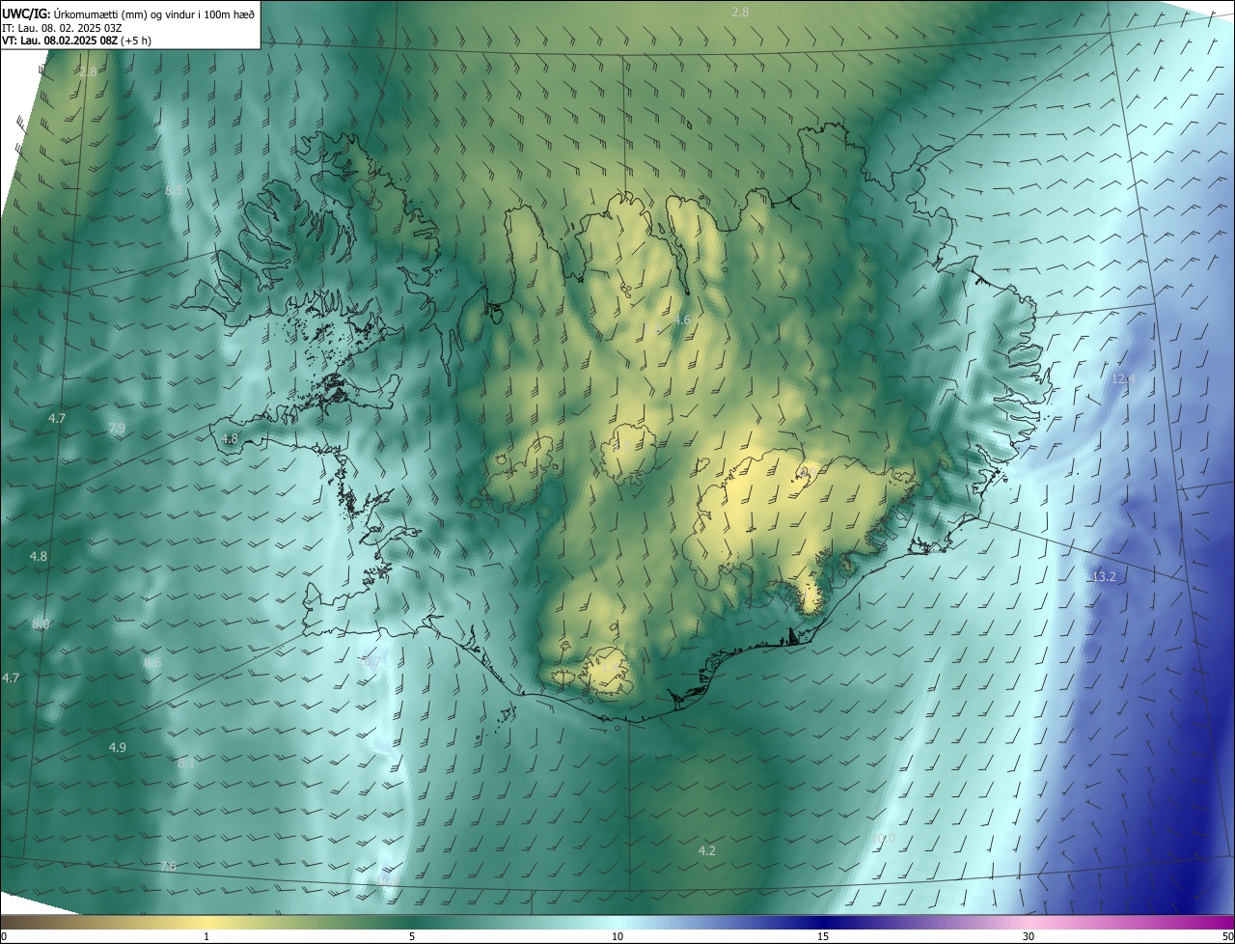Click the '30' tick label on the color scale

click(1029, 936)
